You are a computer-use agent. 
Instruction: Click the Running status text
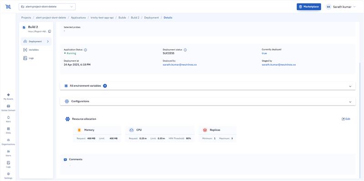[71, 53]
